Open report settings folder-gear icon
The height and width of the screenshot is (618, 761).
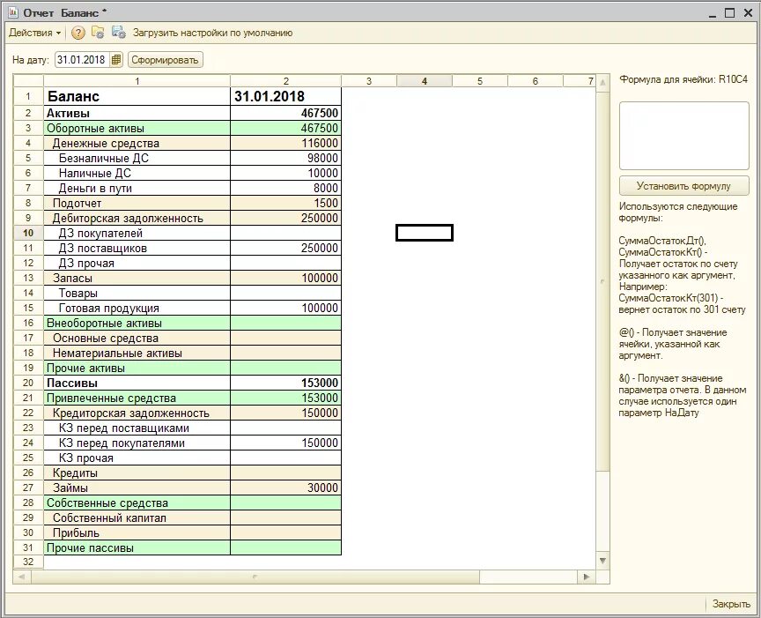click(x=98, y=33)
